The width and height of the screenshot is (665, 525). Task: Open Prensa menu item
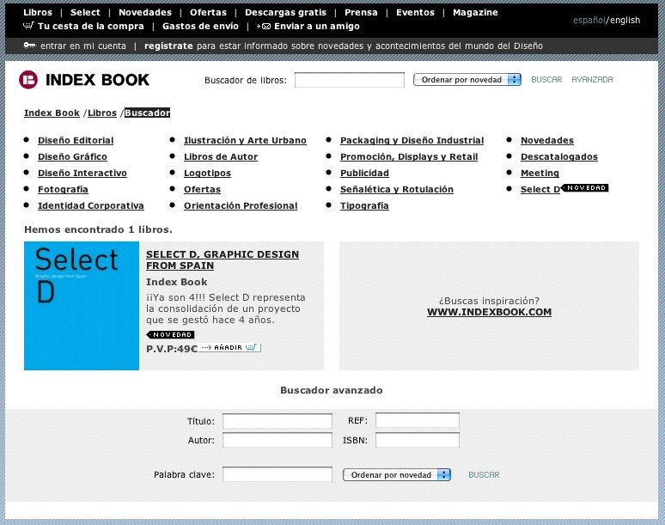tap(361, 12)
